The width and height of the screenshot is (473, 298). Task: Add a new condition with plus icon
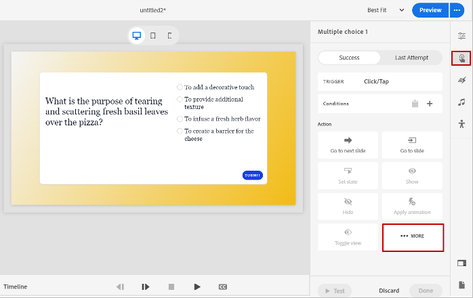(x=430, y=104)
